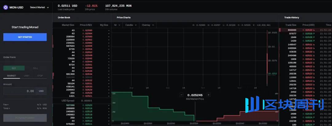Click the down arrow on the 0.02520 trade

pyautogui.click(x=314, y=30)
